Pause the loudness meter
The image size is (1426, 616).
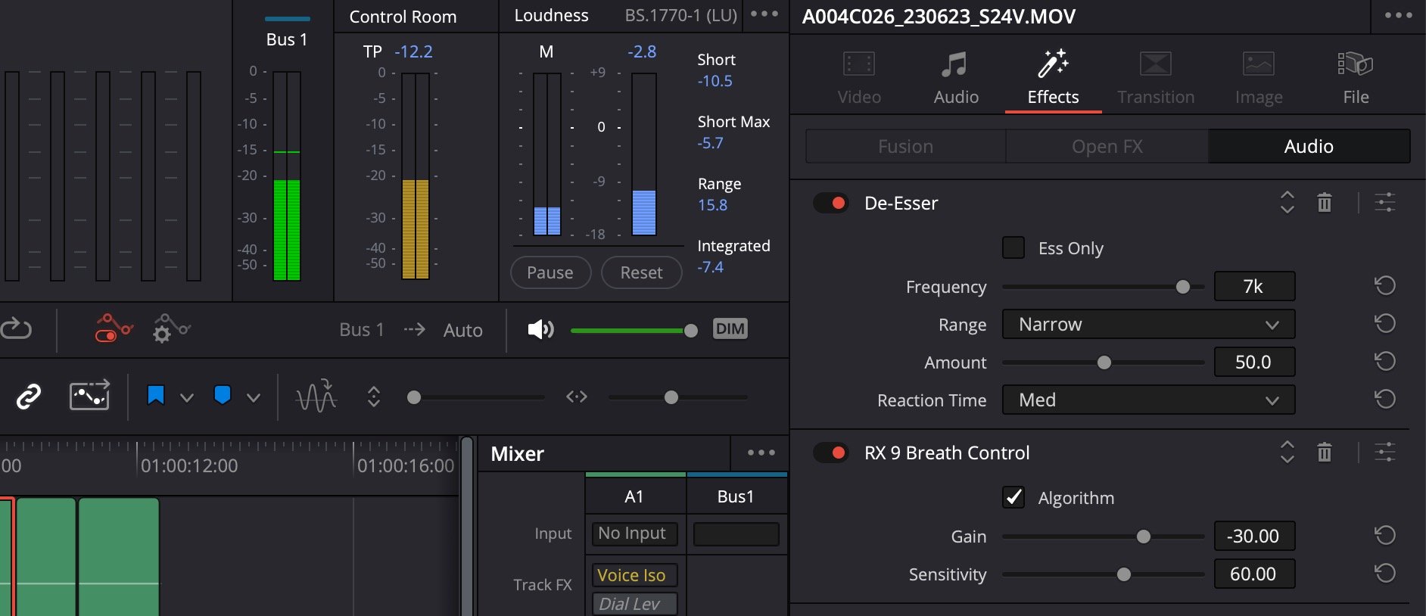550,272
